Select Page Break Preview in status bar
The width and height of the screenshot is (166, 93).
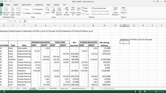[x=145, y=91]
